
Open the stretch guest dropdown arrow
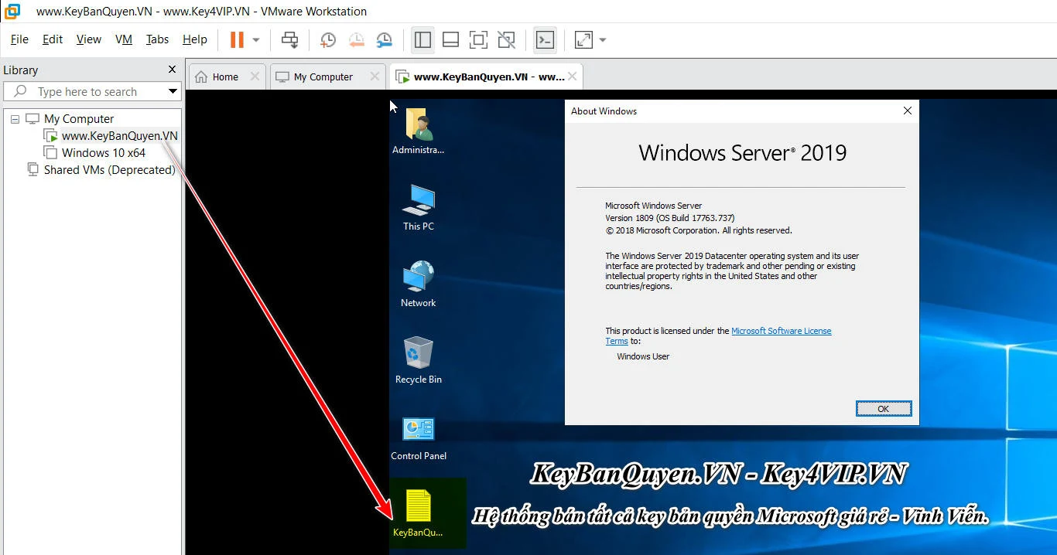(603, 39)
